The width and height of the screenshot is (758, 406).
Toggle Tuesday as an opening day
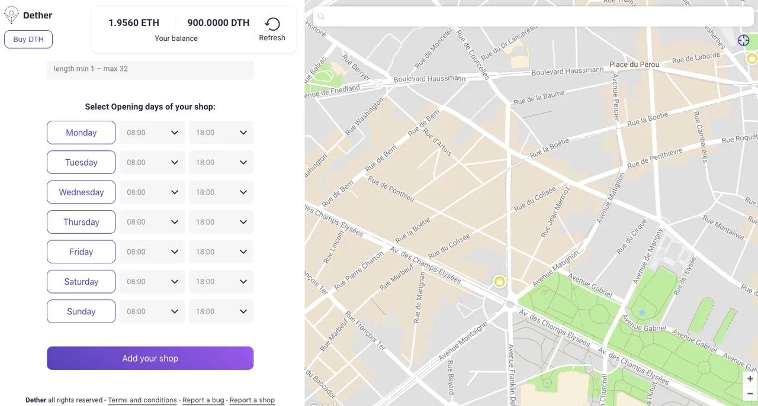(81, 162)
